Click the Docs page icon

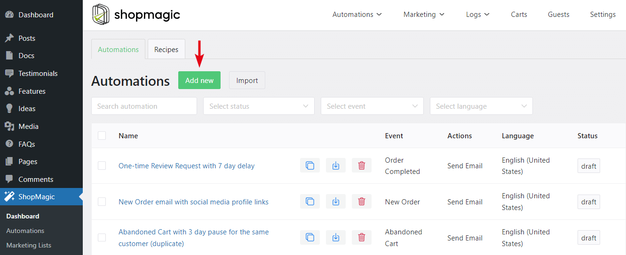coord(9,55)
